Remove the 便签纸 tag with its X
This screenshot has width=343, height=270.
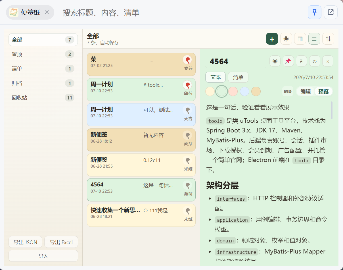[47, 12]
